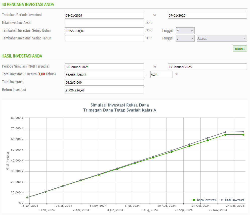
Task: Click the 24 Dec, 2024 x-axis label
Action: (x=235, y=206)
